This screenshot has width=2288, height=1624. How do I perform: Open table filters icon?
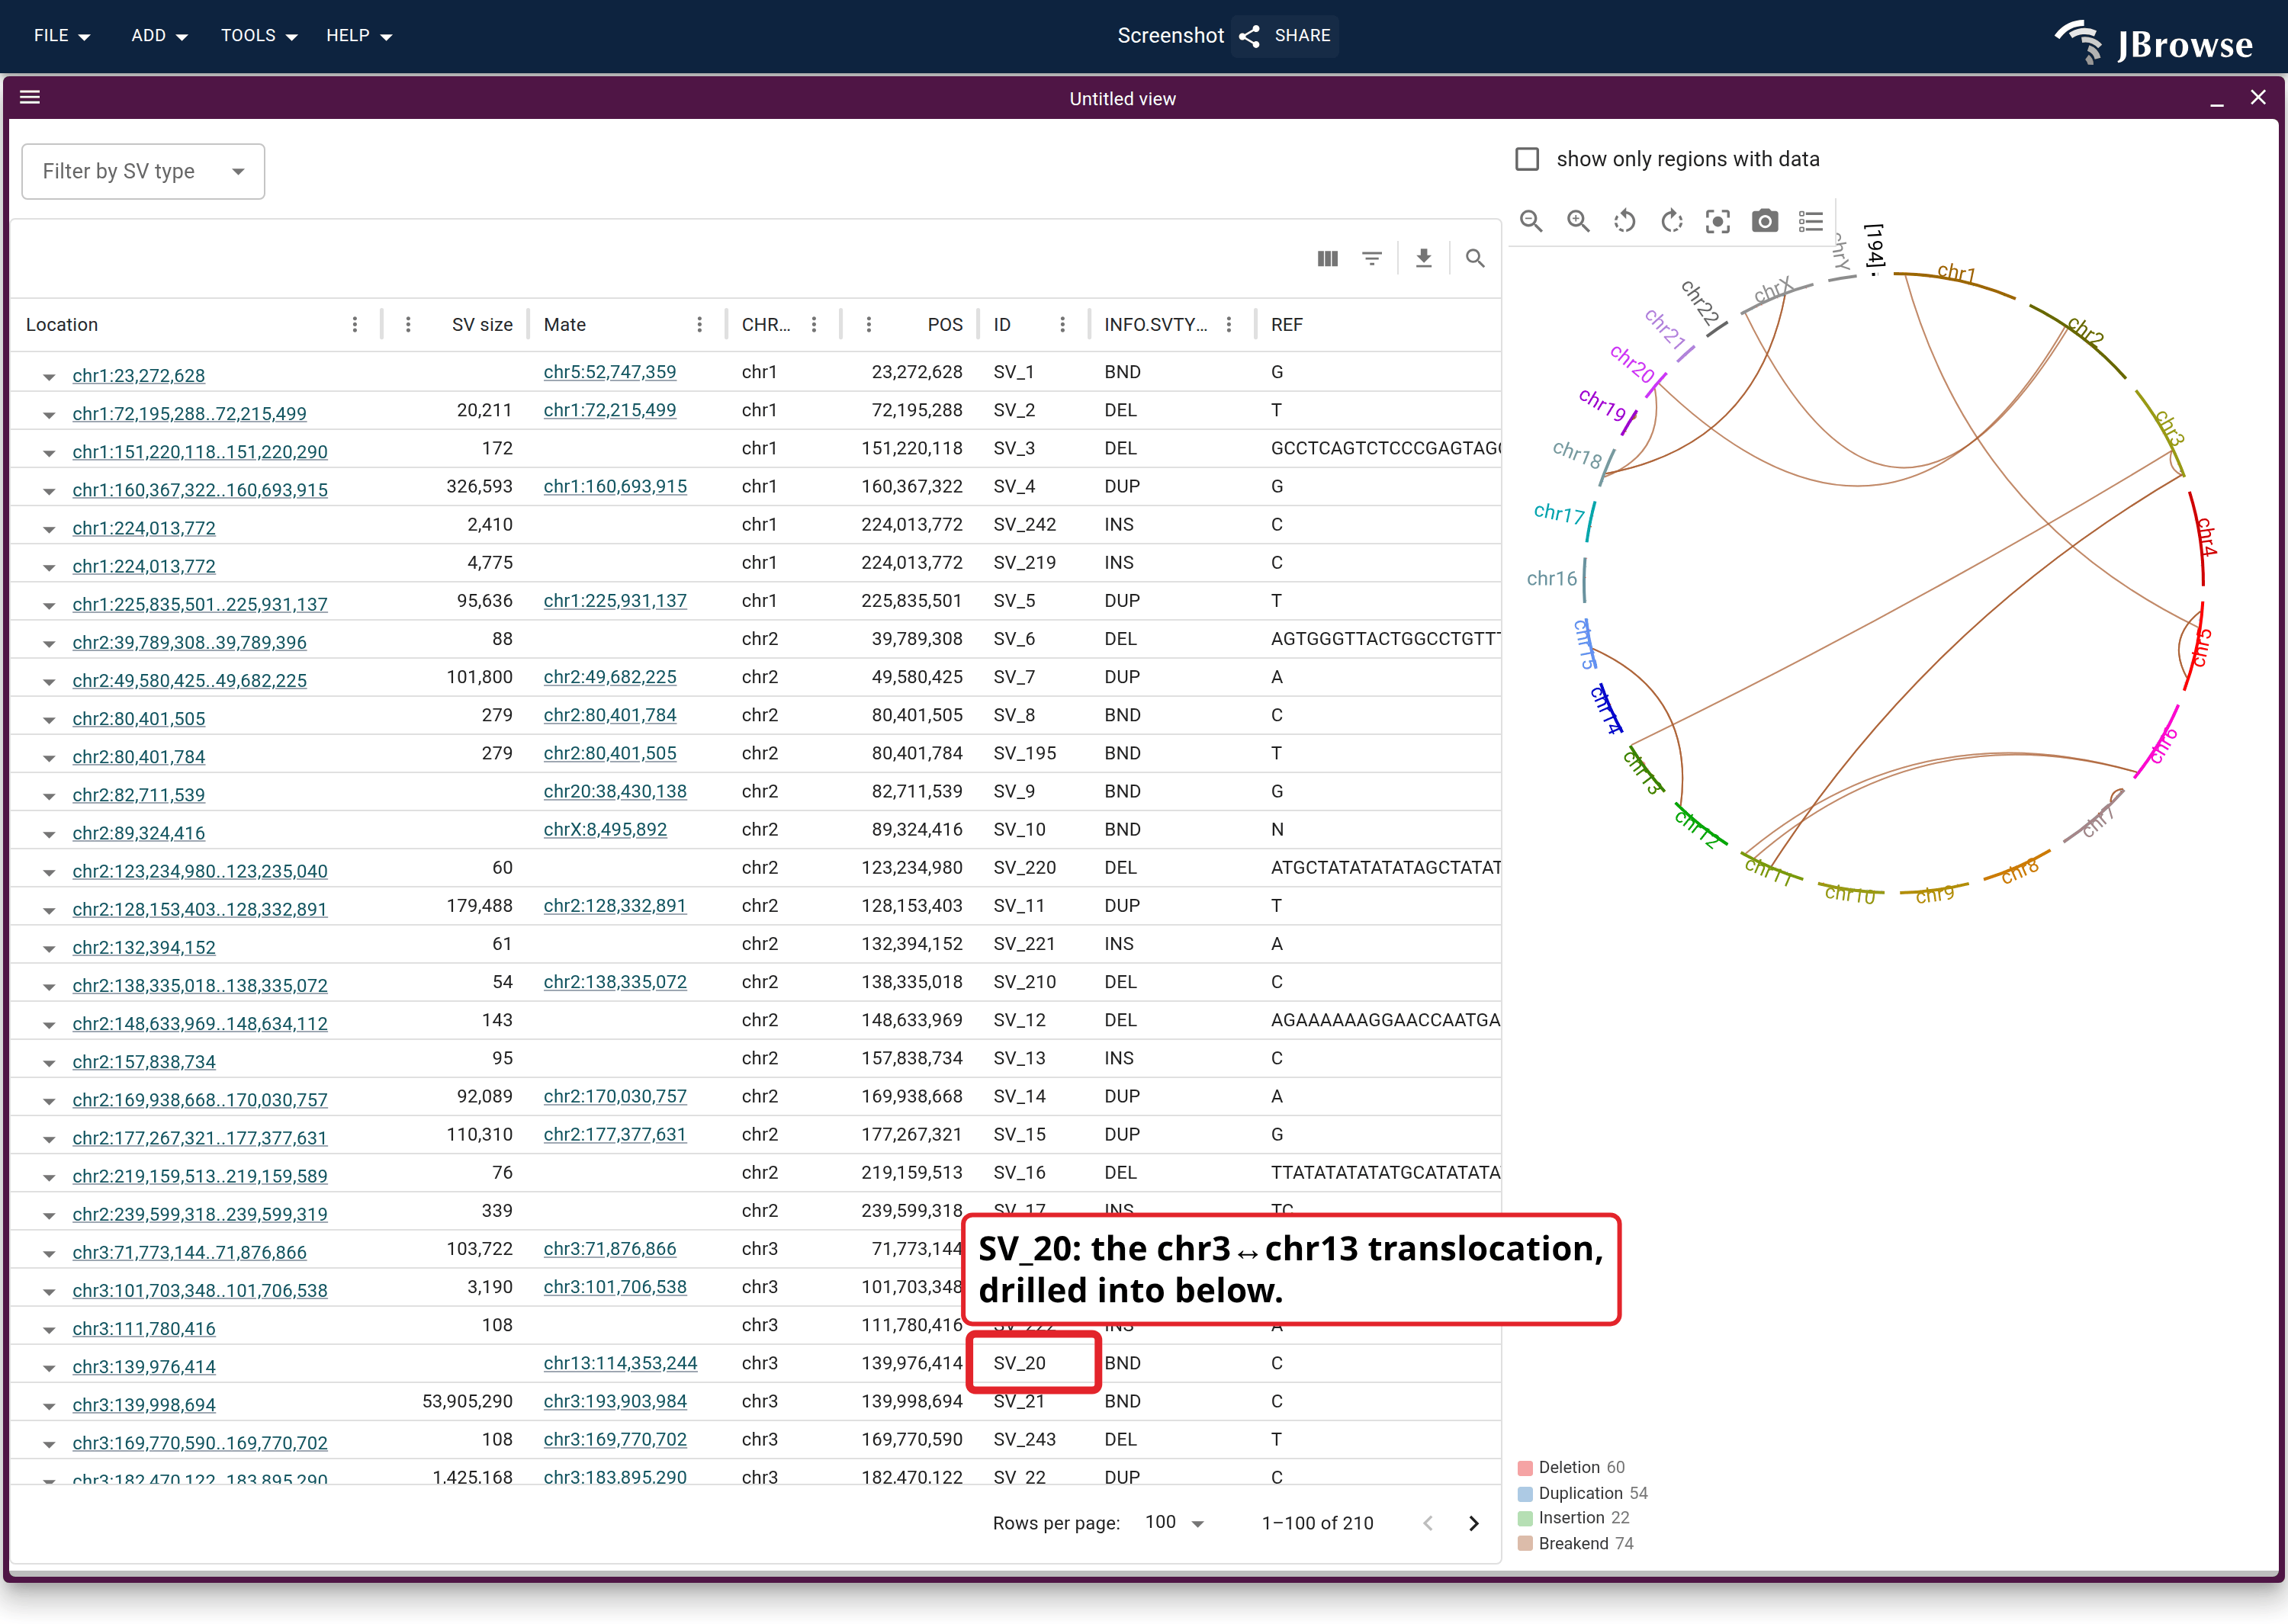(x=1372, y=259)
